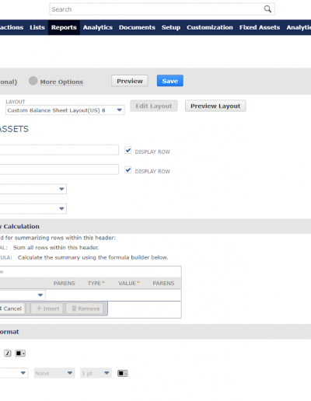311x401 pixels.
Task: Open the Customization menu
Action: coord(210,27)
